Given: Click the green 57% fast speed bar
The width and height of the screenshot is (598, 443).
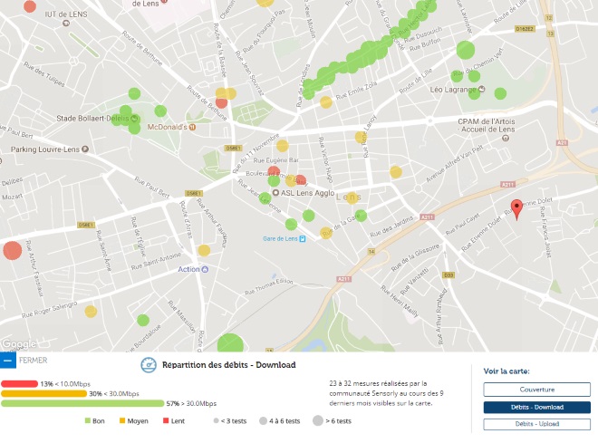Looking at the screenshot, I should click(82, 403).
